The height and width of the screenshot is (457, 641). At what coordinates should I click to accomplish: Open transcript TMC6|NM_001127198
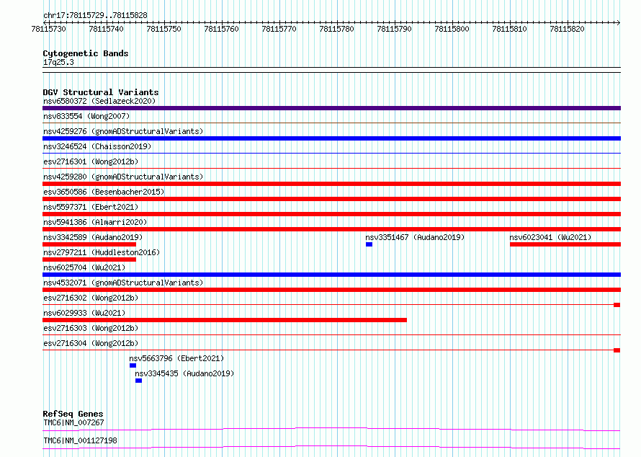(x=80, y=440)
